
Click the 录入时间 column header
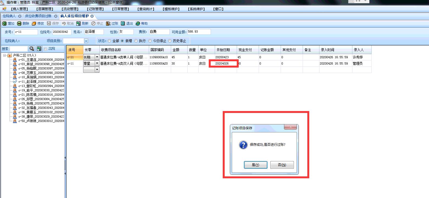(x=336, y=50)
